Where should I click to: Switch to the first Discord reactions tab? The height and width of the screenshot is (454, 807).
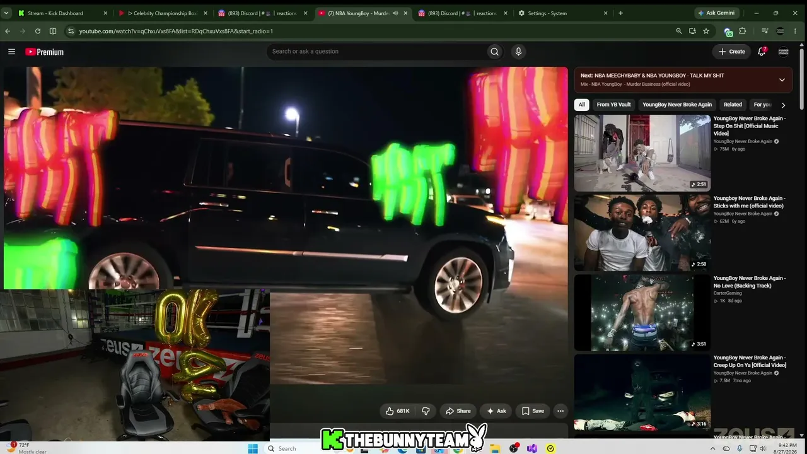point(262,13)
